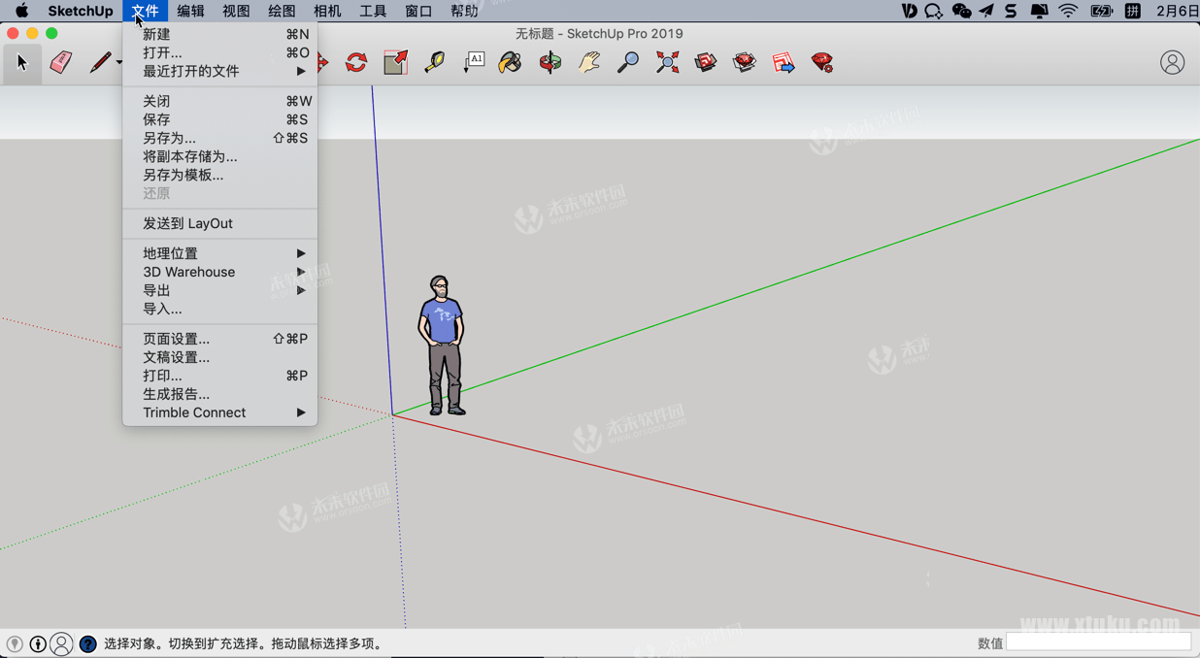Open 文稿设置... from the menu

(219, 357)
